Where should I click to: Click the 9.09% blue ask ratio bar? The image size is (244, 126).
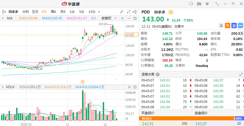240,118
